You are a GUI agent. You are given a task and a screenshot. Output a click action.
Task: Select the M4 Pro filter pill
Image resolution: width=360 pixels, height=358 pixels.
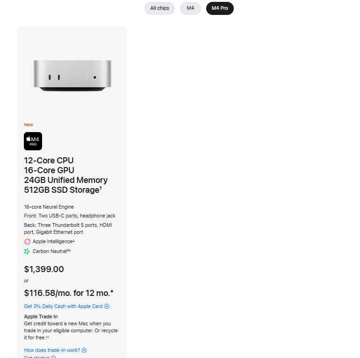[x=220, y=8]
